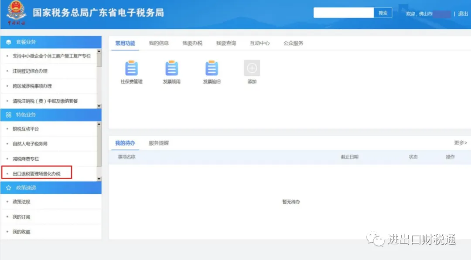Switch to the 我要查询 tab

click(226, 43)
